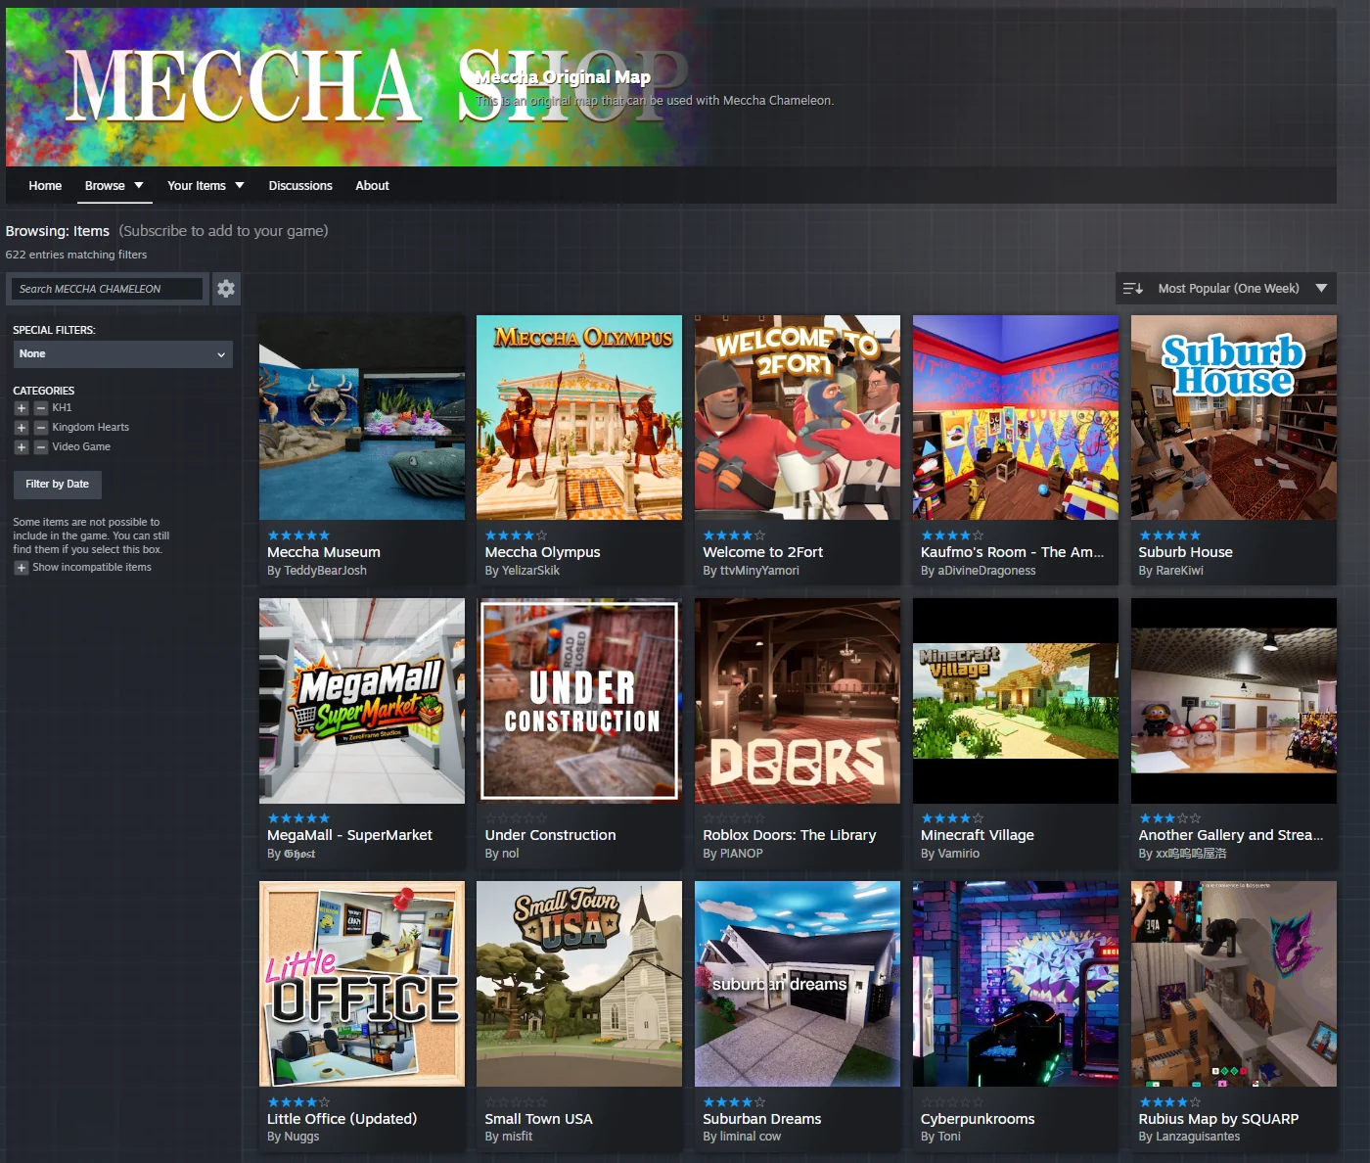
Task: Open author RareKiwi profile link
Action: pyautogui.click(x=1179, y=571)
